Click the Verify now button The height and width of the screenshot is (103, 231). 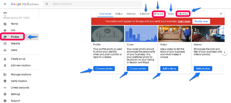click(x=201, y=21)
